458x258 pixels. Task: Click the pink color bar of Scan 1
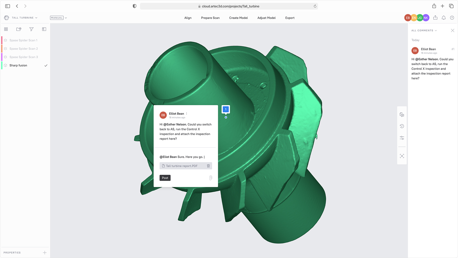pyautogui.click(x=2, y=40)
